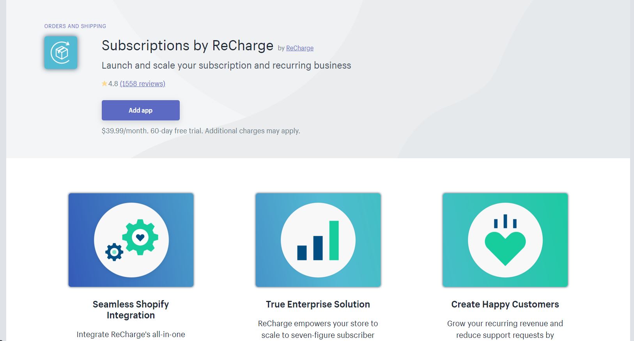Select the Seamless Shopify Integration image card

(131, 240)
